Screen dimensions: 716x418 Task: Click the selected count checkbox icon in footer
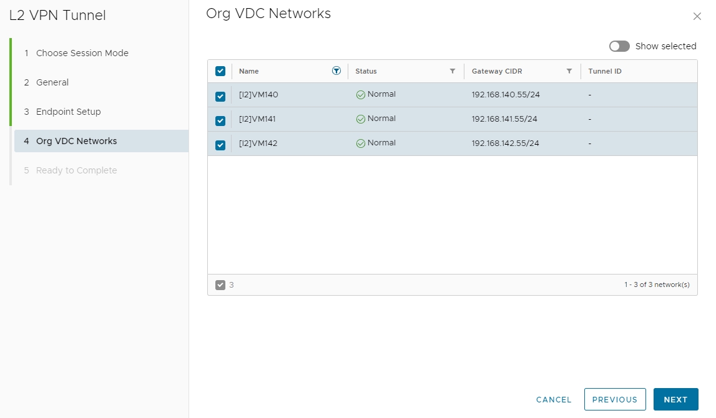coord(220,285)
